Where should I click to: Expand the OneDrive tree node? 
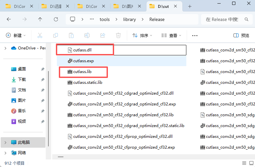(5, 48)
